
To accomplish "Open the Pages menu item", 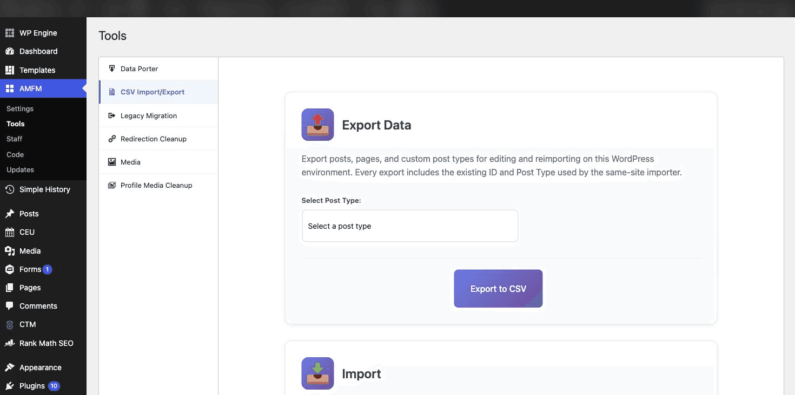I will (43, 288).
